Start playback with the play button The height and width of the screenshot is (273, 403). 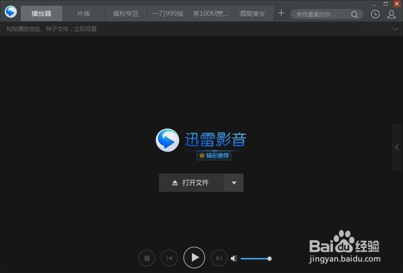pos(194,258)
